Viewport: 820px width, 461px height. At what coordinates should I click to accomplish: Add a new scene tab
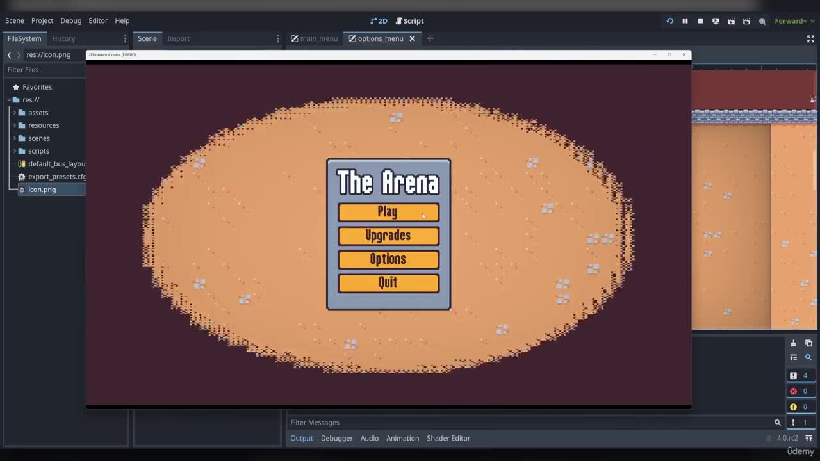430,38
